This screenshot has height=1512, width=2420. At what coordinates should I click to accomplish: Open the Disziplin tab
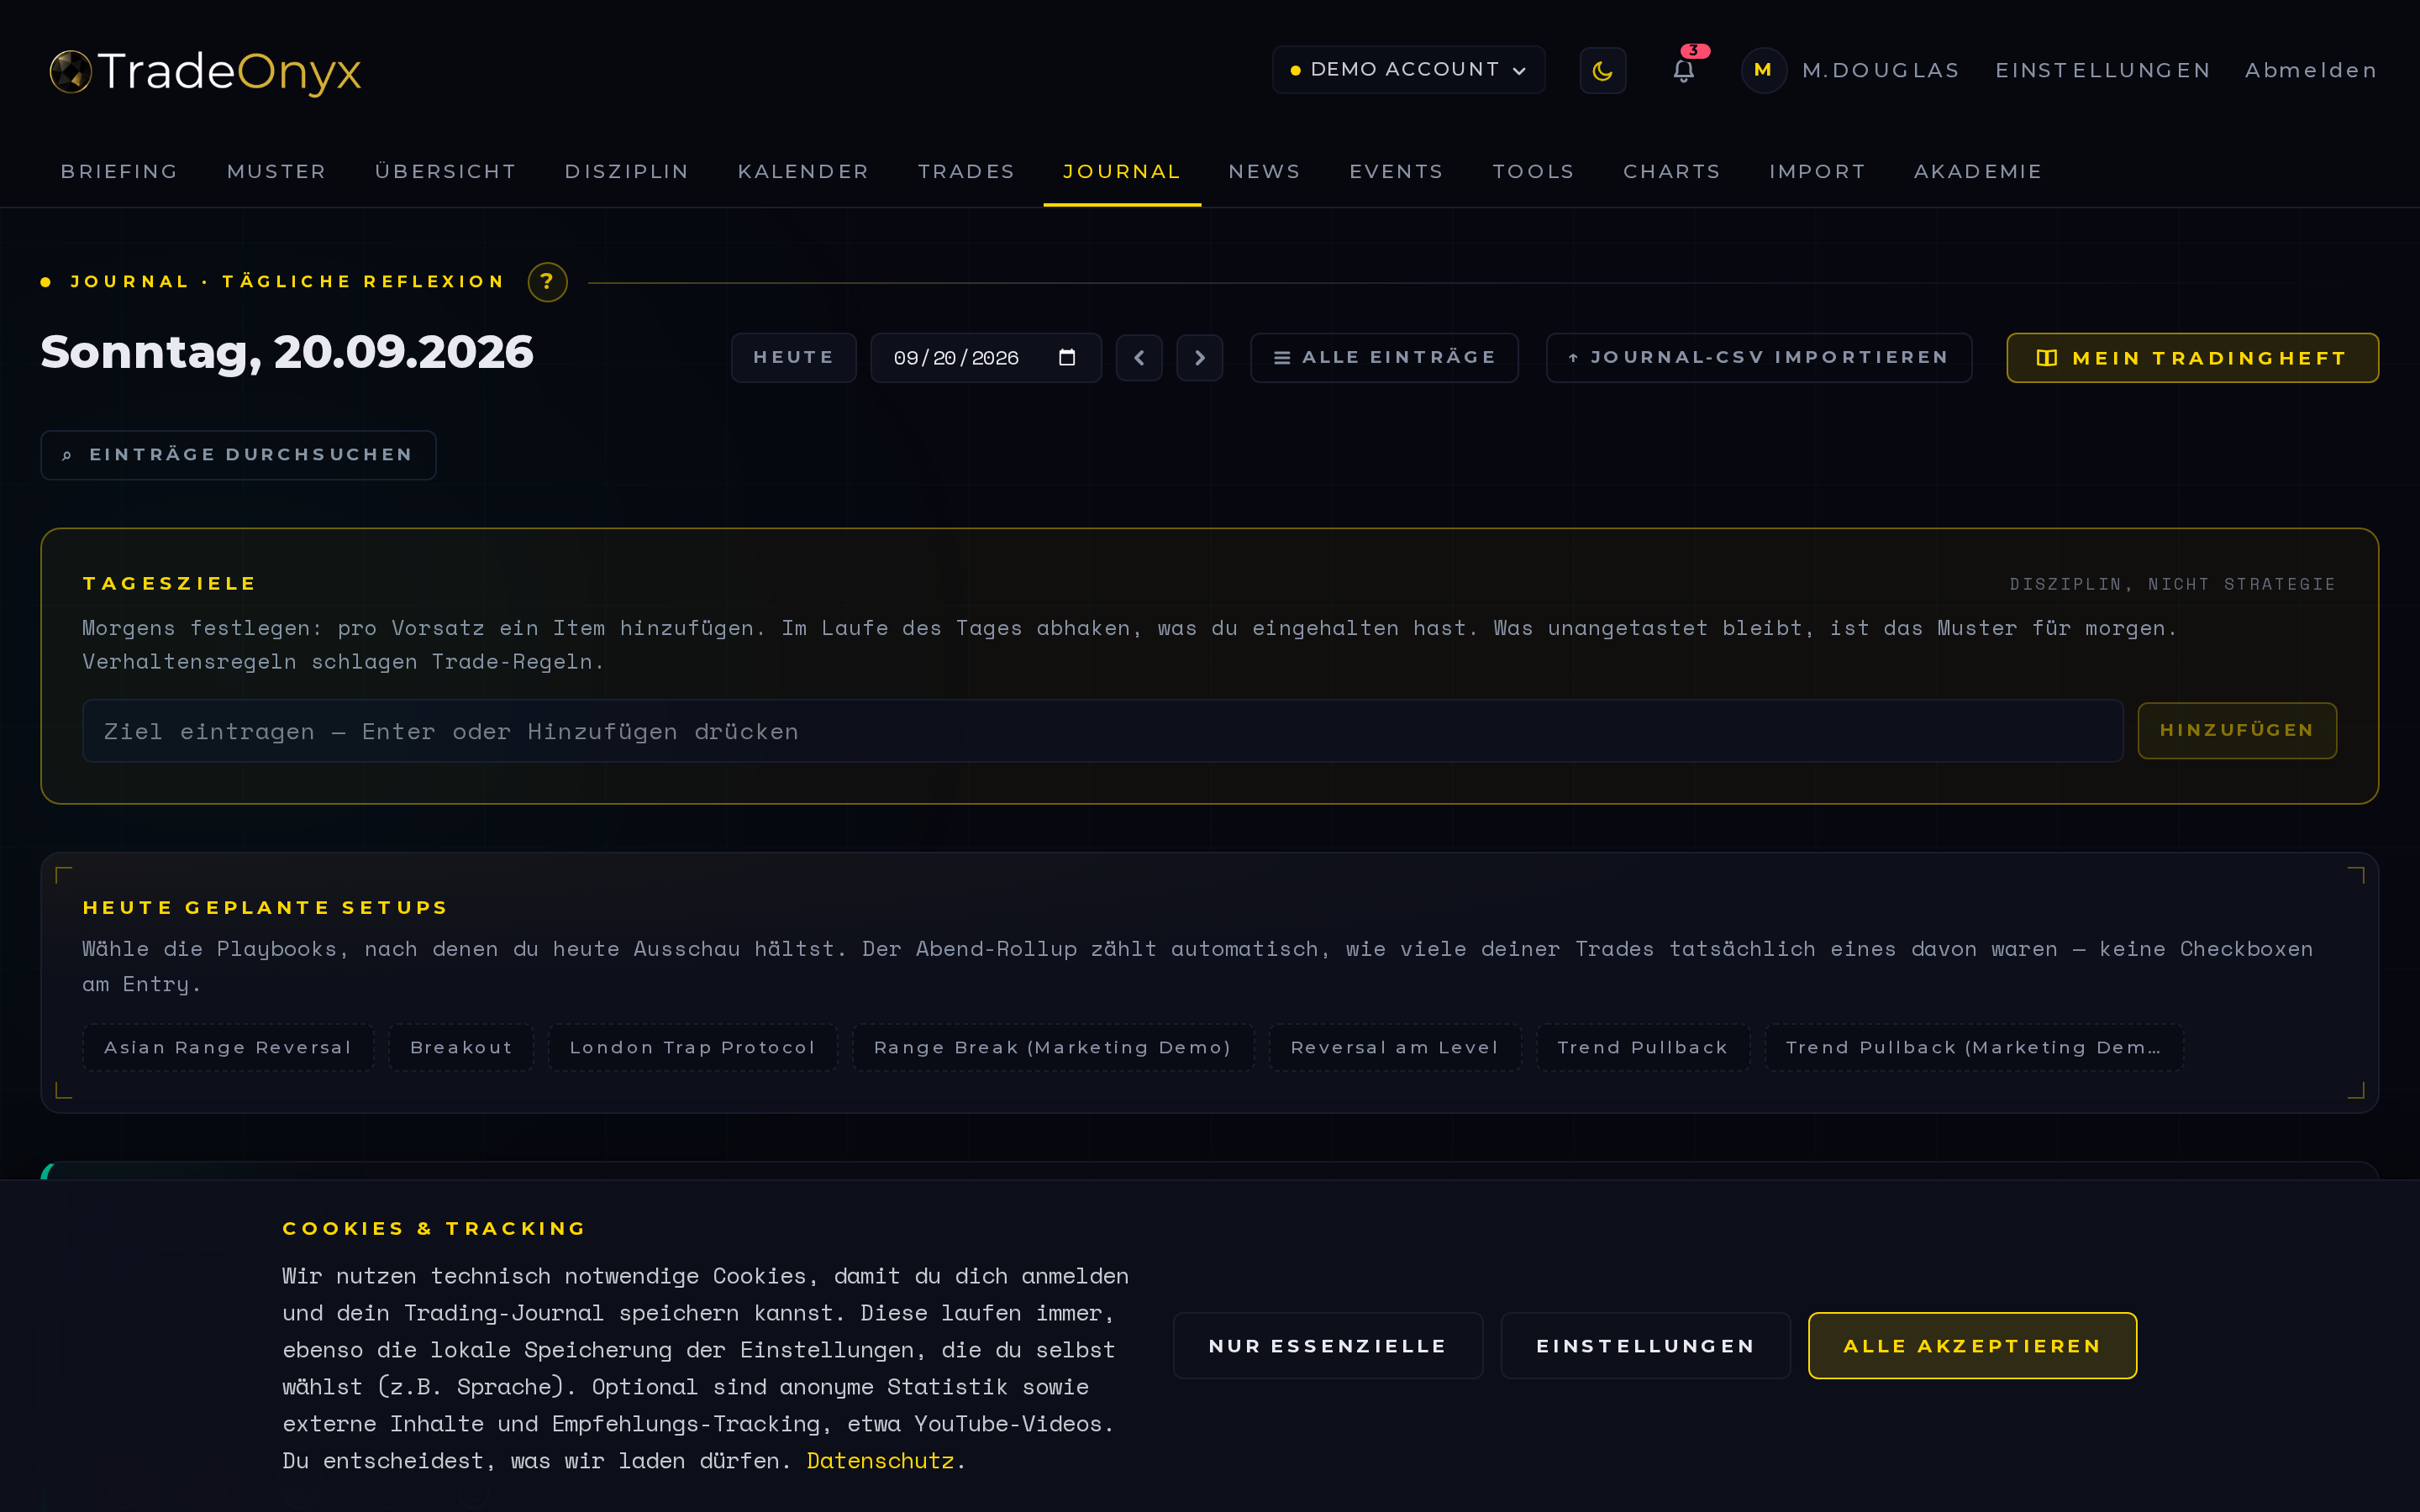tap(626, 172)
